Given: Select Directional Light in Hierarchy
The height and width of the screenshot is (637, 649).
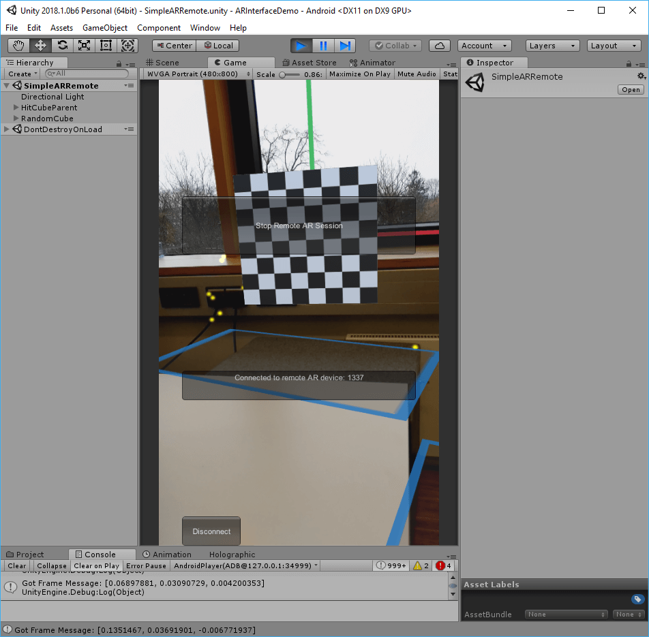Looking at the screenshot, I should (52, 97).
